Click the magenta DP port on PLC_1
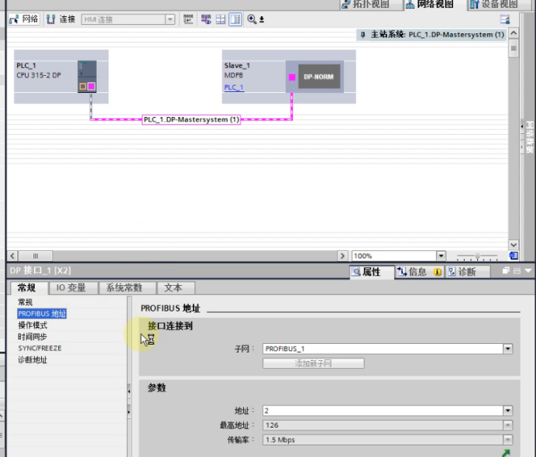Viewport: 536px width, 457px height. (x=91, y=86)
